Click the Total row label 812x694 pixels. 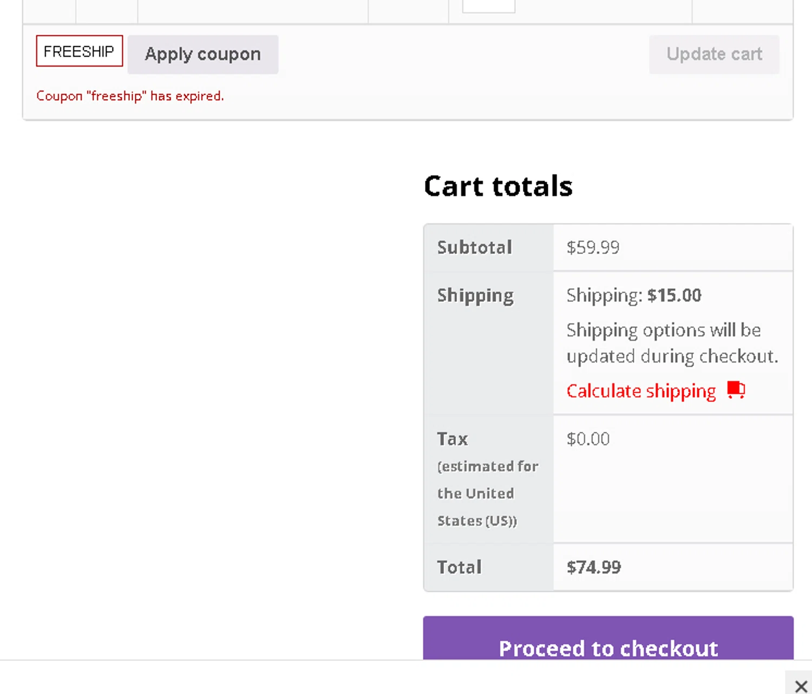pos(460,567)
